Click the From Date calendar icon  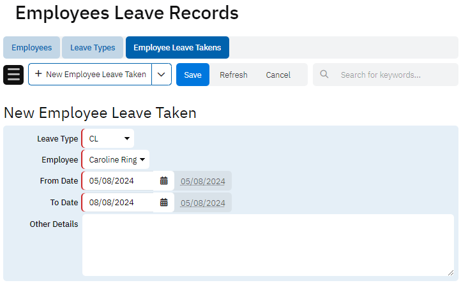point(164,181)
